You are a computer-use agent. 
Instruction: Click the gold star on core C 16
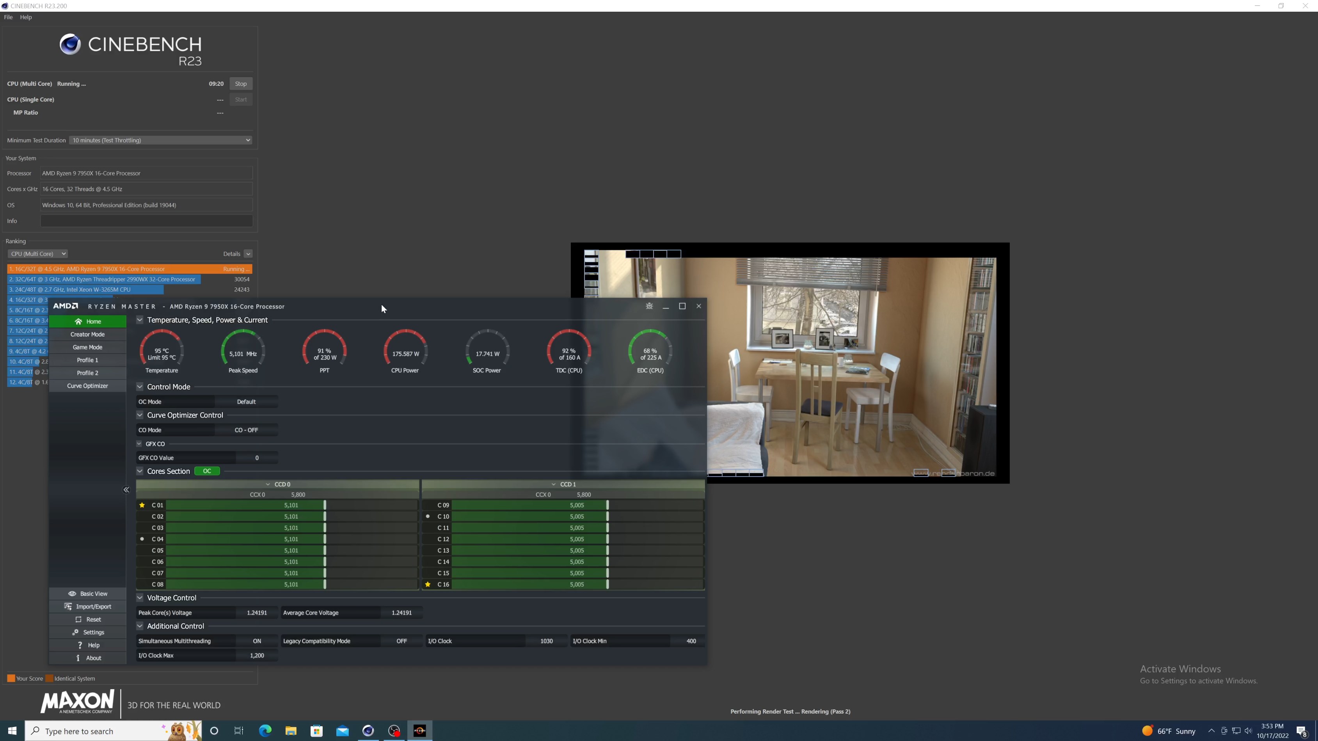click(x=428, y=585)
